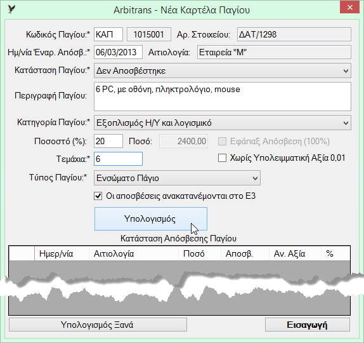Enable Χωρίς Υπολειμματική Αξία 0,01 checkbox
This screenshot has height=343, width=364.
[222, 158]
